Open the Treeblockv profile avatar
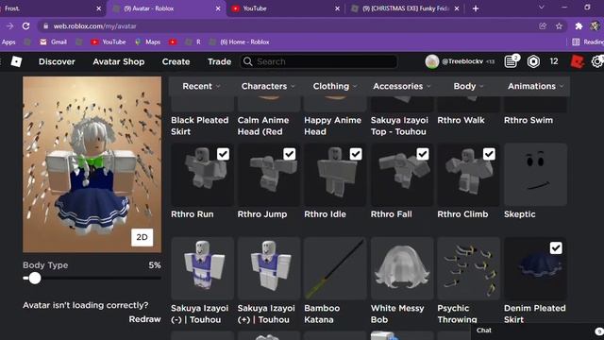Screen dimensions: 604x340 point(432,61)
